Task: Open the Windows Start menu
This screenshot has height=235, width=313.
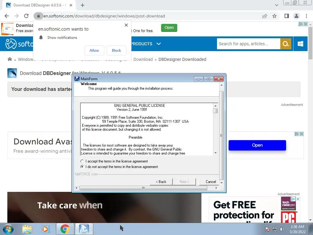Action: [8, 229]
